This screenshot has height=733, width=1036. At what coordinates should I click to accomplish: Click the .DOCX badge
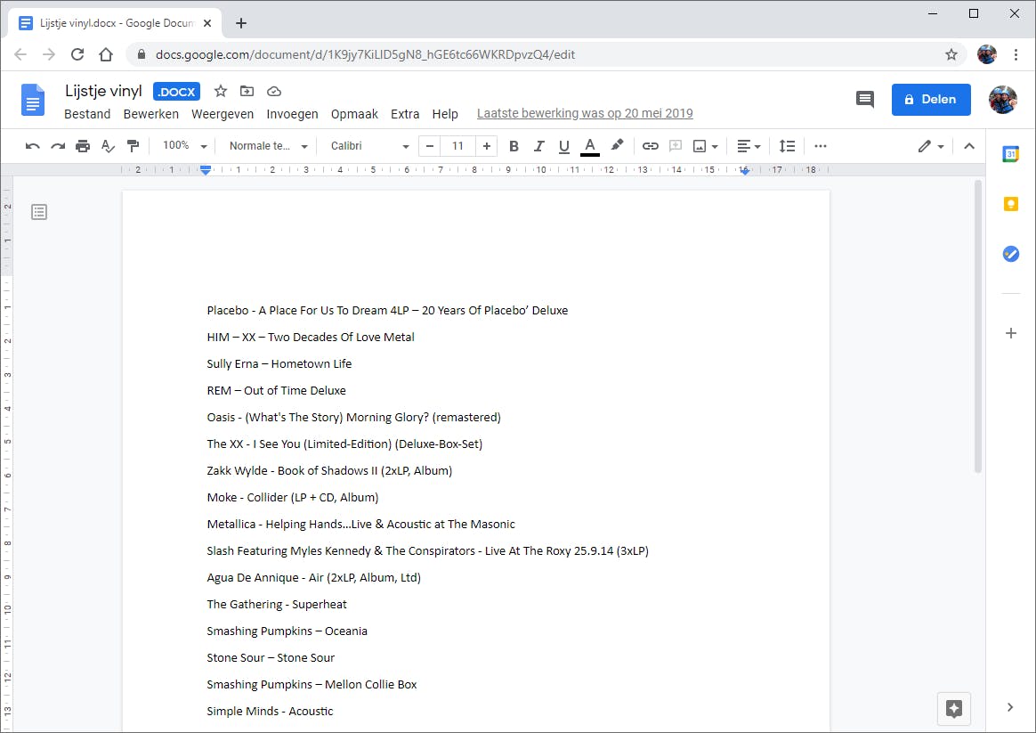(176, 92)
